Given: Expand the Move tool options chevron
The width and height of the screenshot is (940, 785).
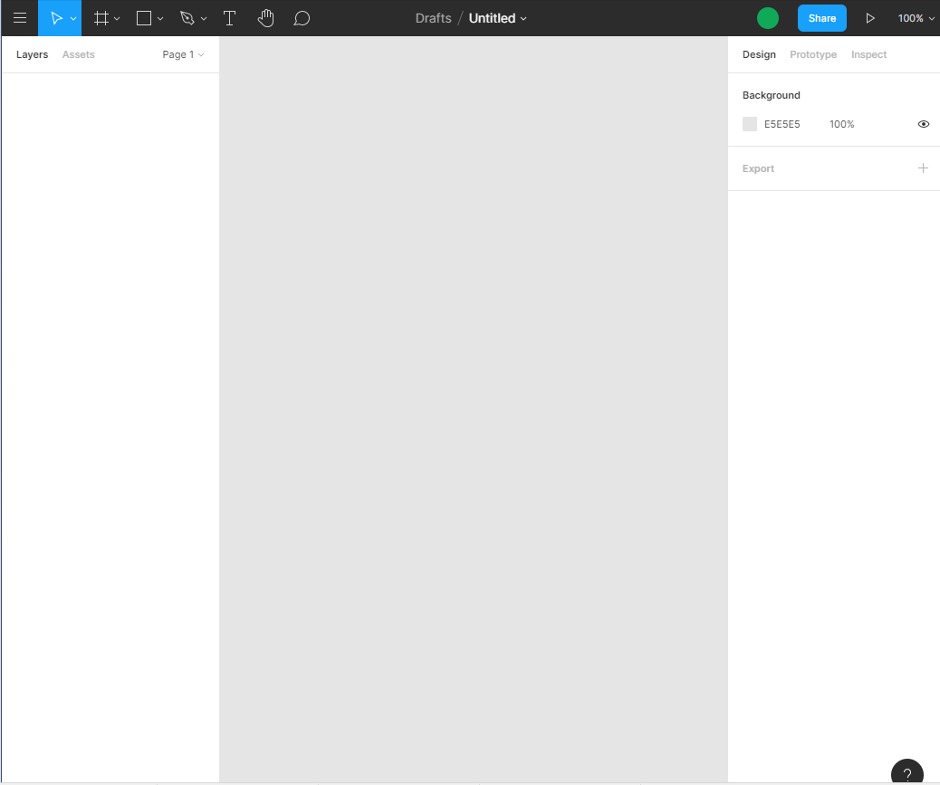Looking at the screenshot, I should [x=73, y=19].
